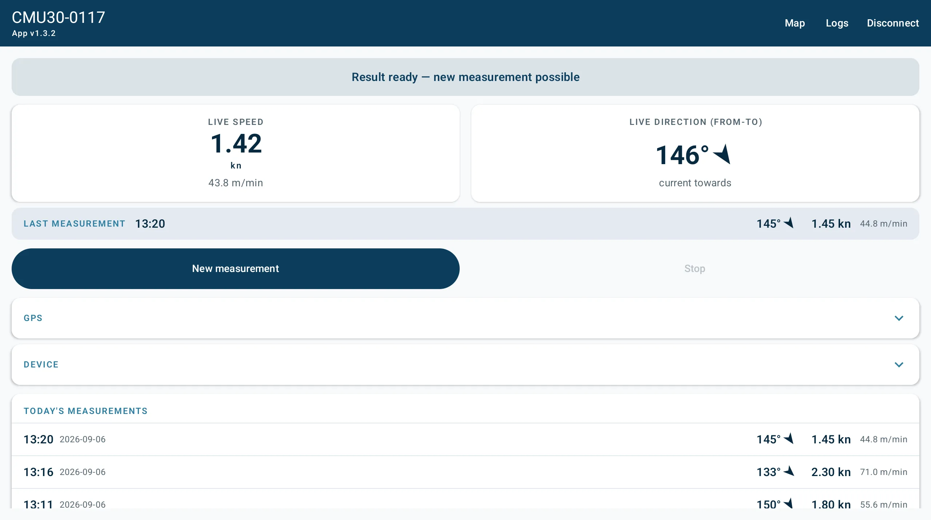
Task: Select the 13:16 measurement row time
Action: (39, 472)
